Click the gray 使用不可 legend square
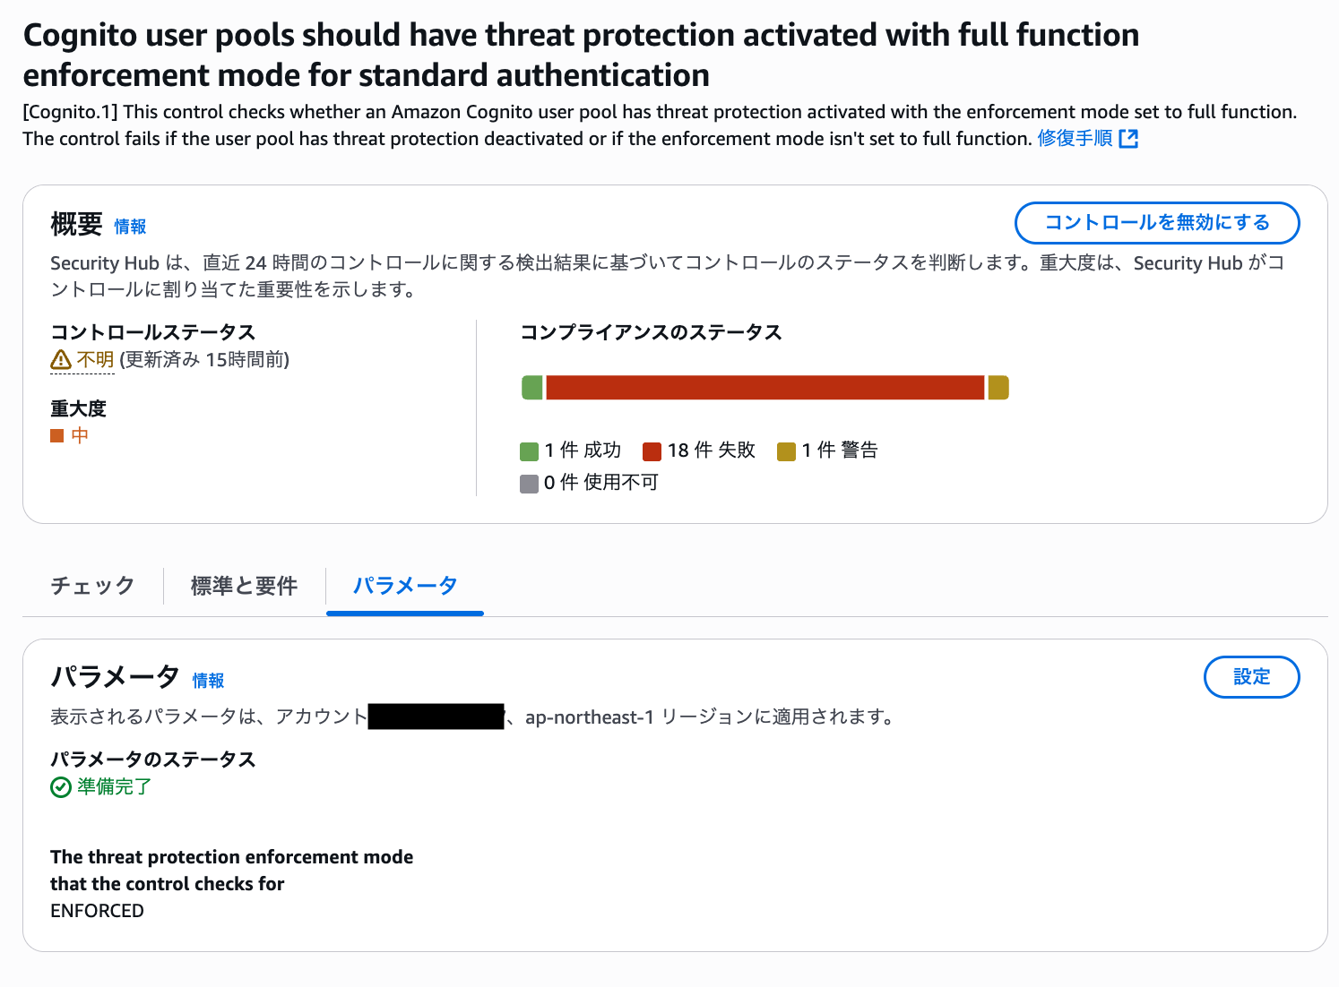Image resolution: width=1339 pixels, height=987 pixels. click(530, 484)
